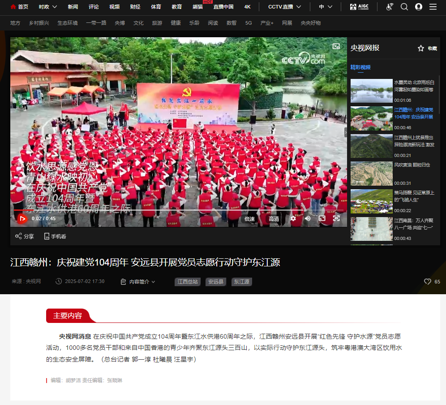The image size is (446, 405).
Task: Go to 生态环境 sub-navigation link
Action: 68,23
